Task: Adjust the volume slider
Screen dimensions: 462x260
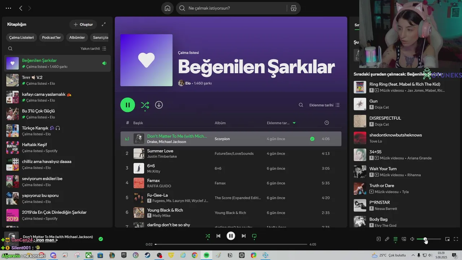Action: pos(428,239)
